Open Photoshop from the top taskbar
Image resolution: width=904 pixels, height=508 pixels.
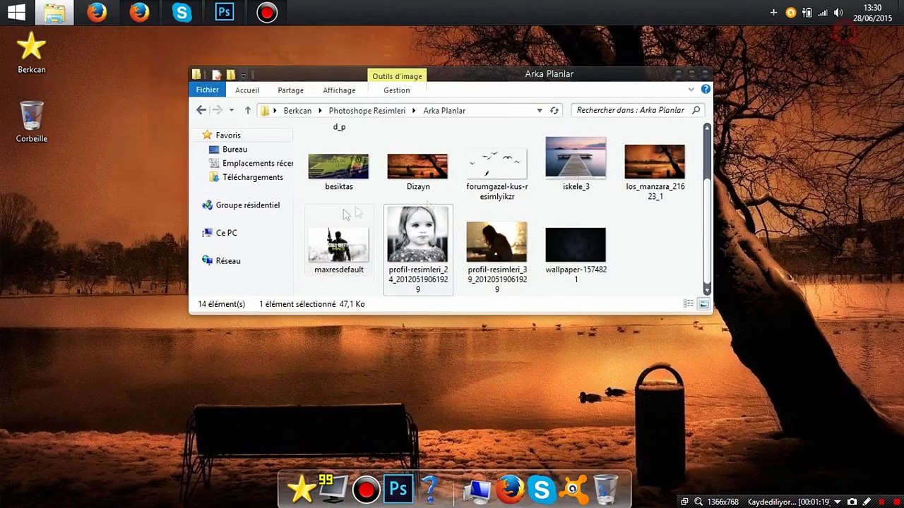(x=225, y=13)
